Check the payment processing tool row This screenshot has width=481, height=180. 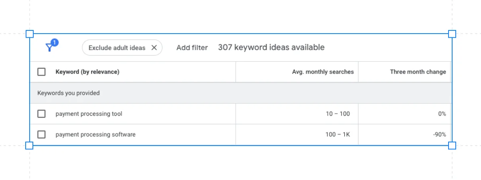coord(41,114)
